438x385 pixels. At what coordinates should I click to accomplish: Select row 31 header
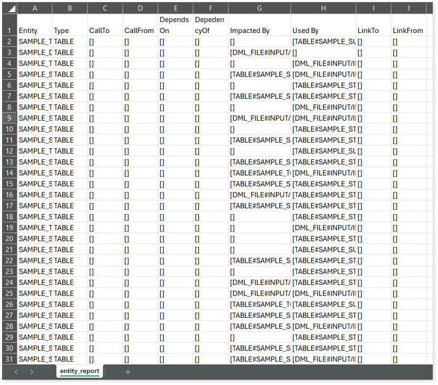pos(9,359)
